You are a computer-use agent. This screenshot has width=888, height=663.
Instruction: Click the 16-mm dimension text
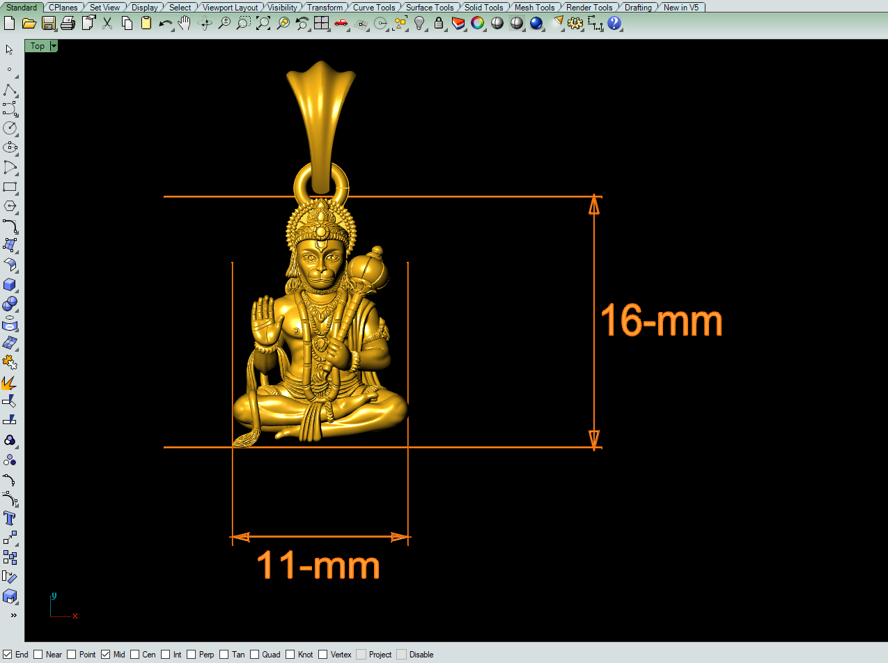click(x=661, y=321)
